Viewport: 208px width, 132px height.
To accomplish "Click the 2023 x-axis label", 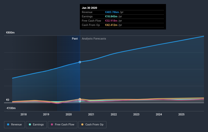I will click(x=136, y=114).
